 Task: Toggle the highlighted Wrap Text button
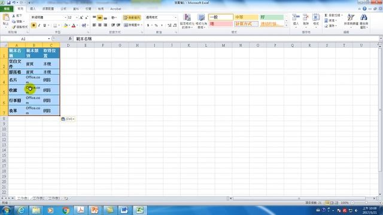pos(132,17)
